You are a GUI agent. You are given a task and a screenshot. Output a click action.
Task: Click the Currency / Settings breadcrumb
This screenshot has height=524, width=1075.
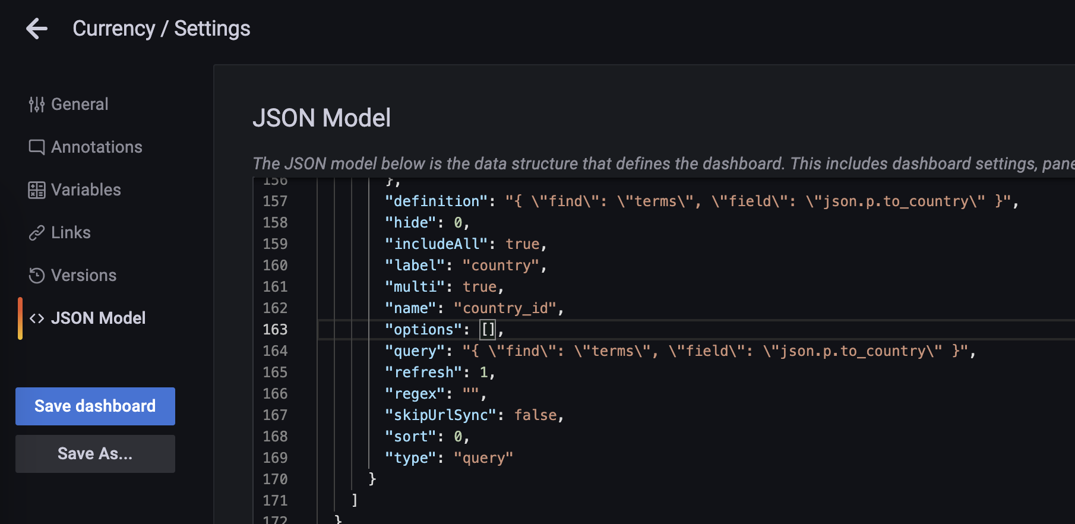tap(162, 28)
